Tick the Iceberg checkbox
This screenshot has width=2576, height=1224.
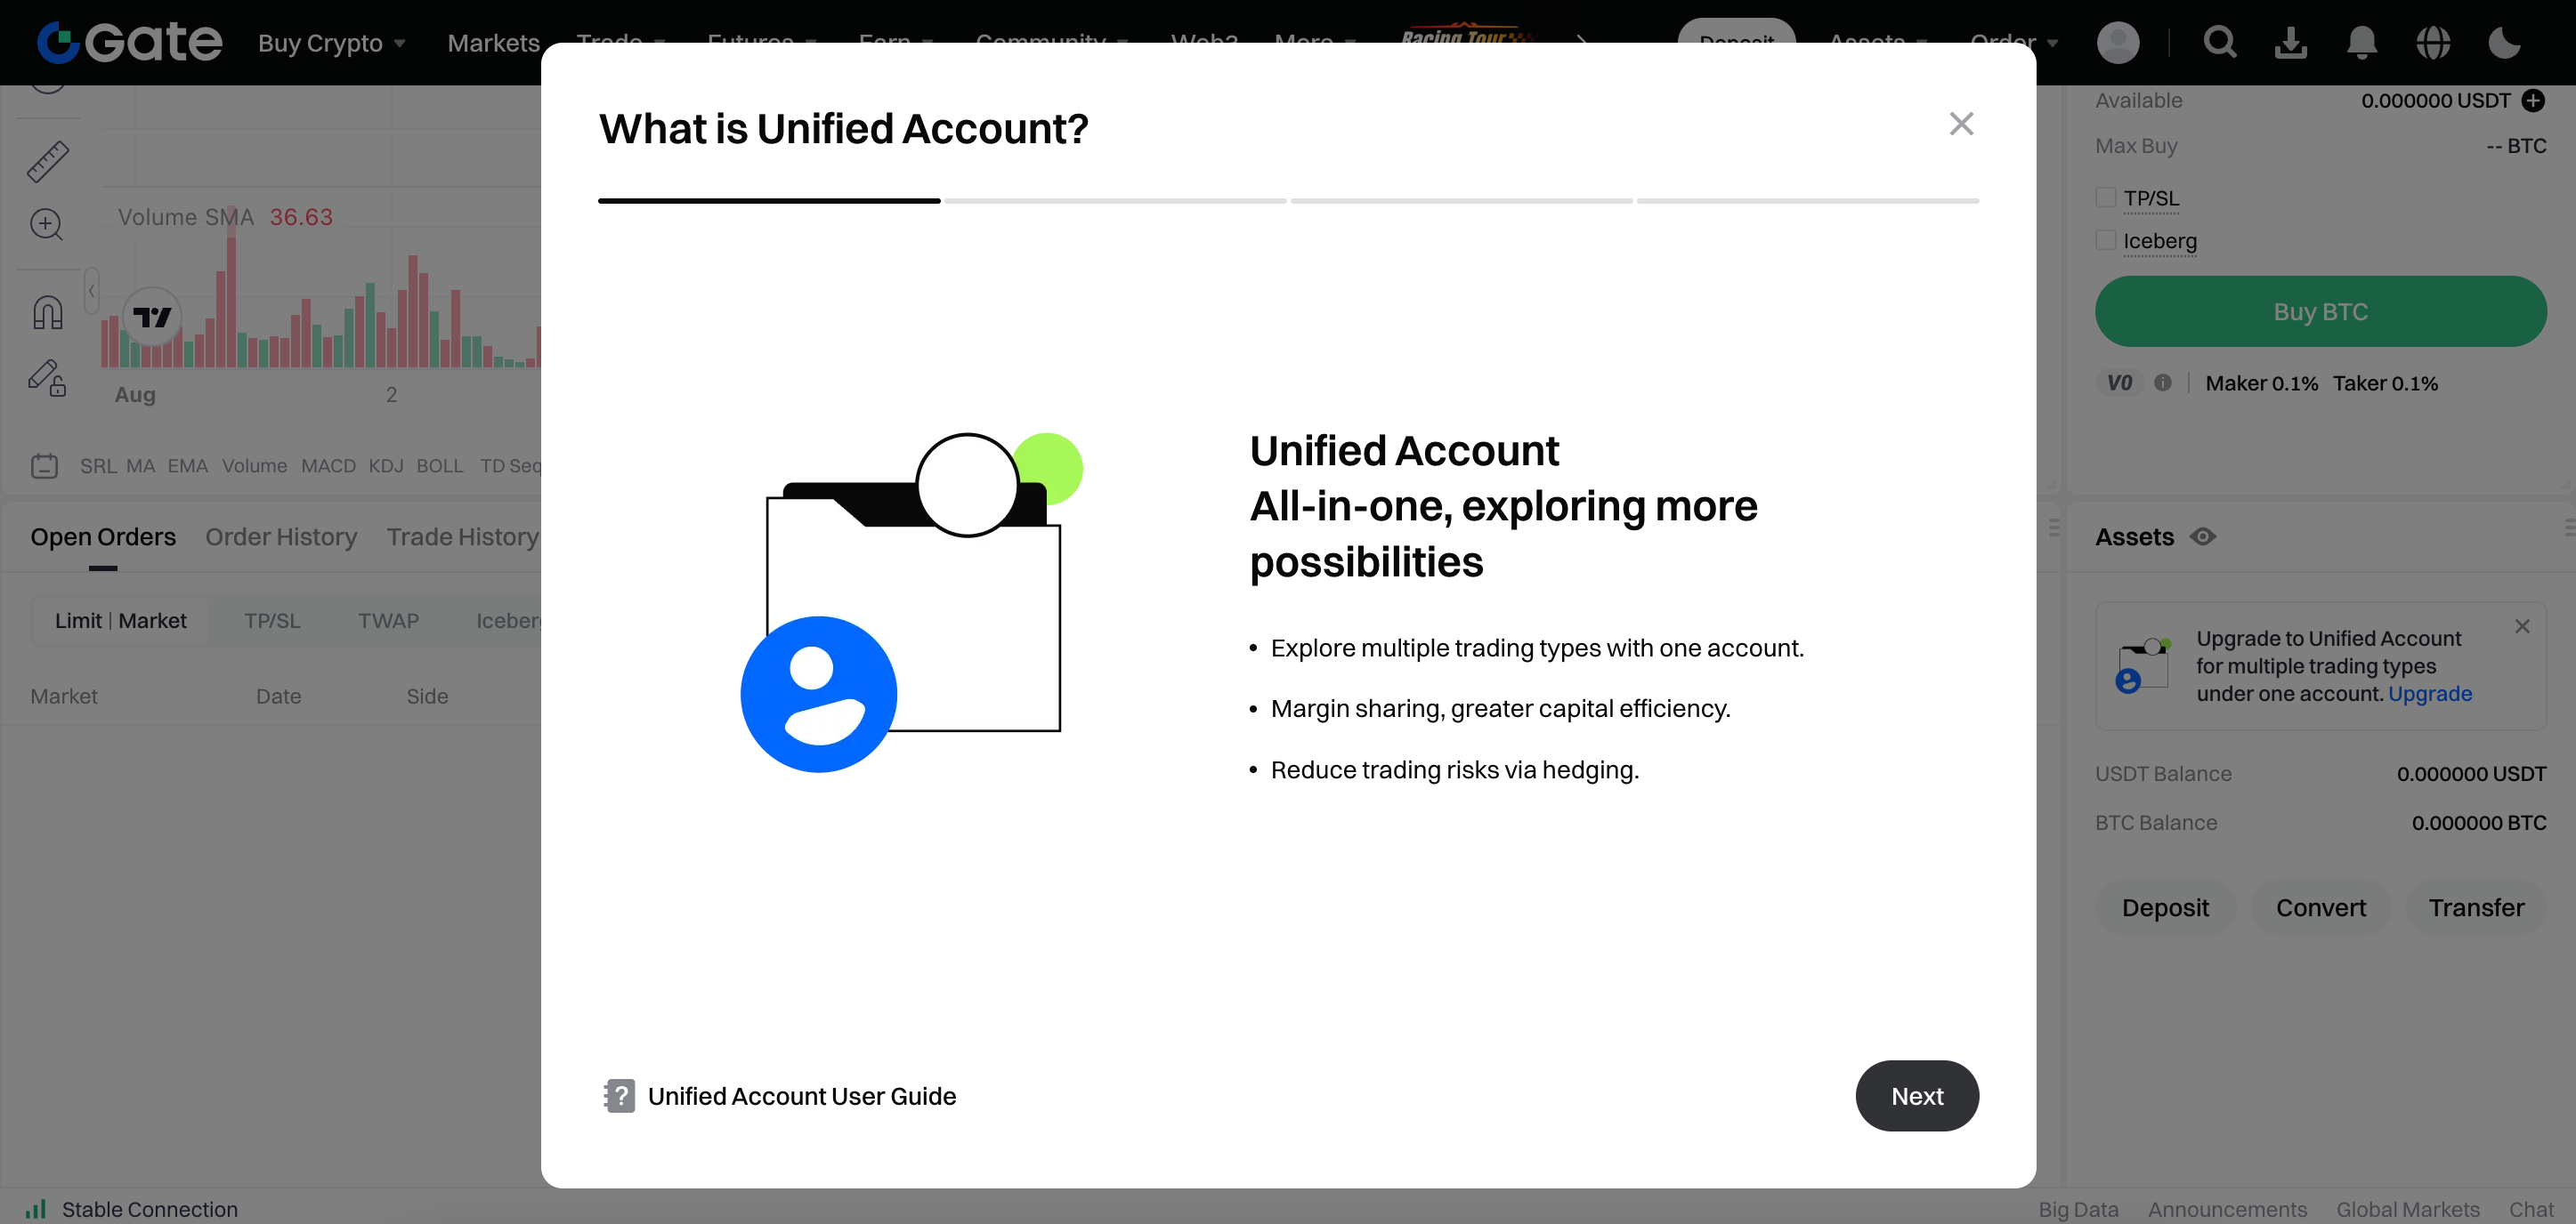click(x=2105, y=241)
